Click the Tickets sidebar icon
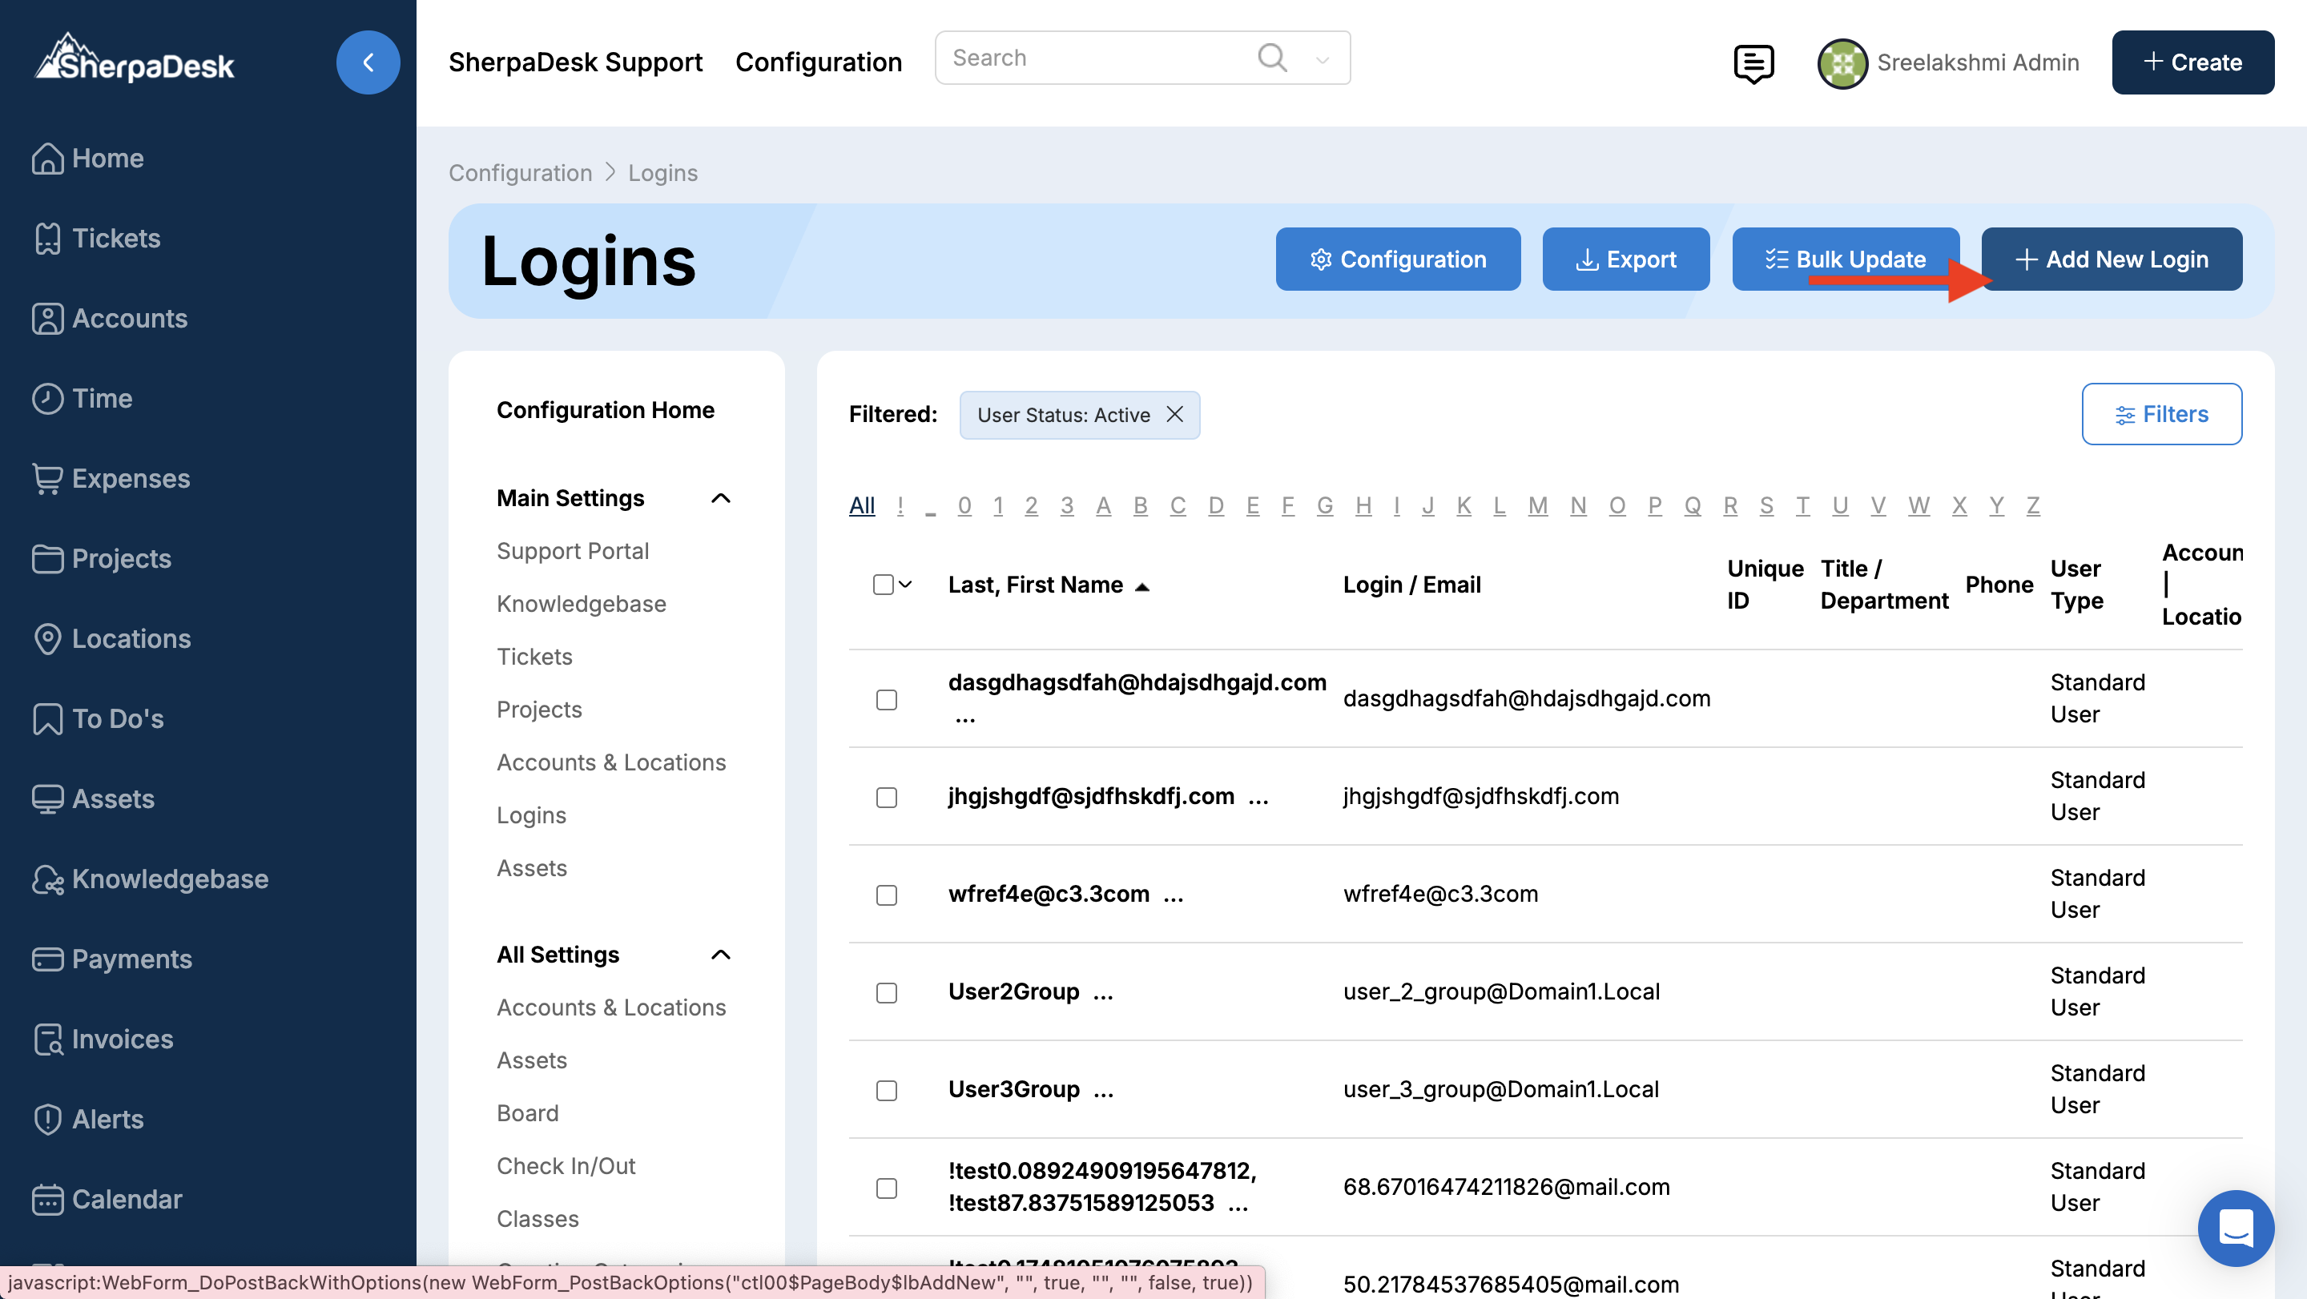The height and width of the screenshot is (1299, 2307). (47, 238)
